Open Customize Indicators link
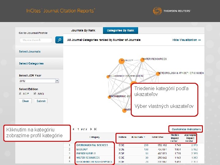220x165 pixels. pyautogui.click(x=186, y=129)
